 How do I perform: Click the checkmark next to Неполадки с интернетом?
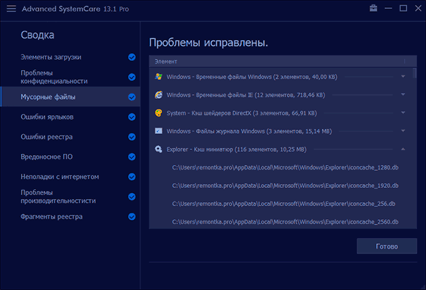(132, 177)
